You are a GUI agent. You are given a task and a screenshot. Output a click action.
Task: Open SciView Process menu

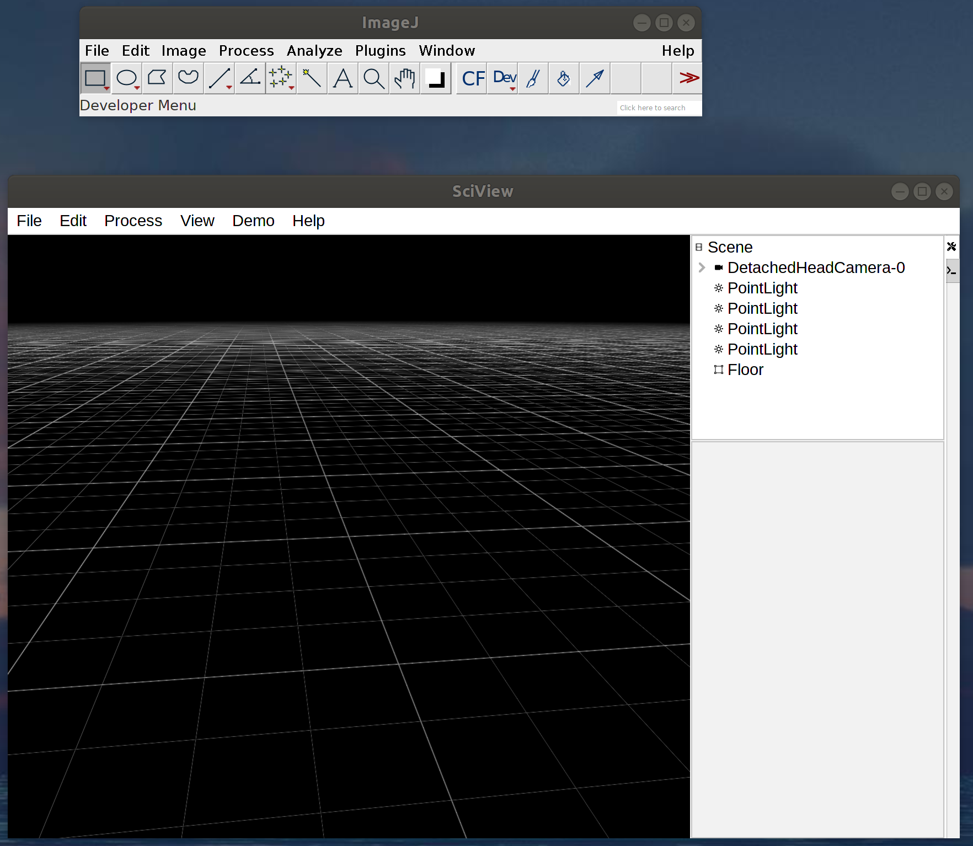point(133,221)
